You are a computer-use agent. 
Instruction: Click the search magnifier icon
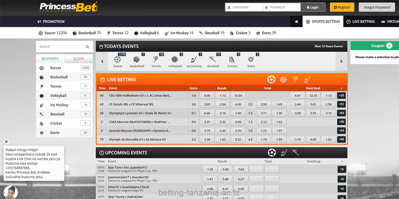coord(87,47)
